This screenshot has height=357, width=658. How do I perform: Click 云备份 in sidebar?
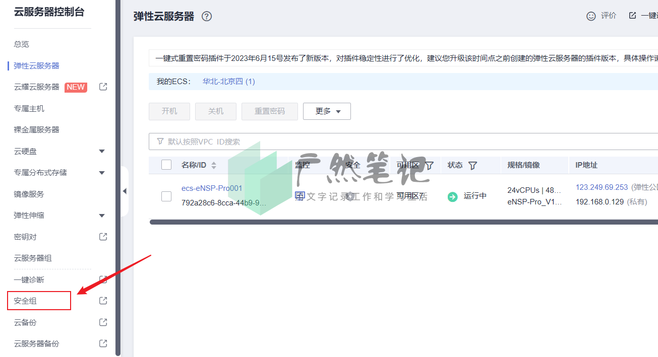pyautogui.click(x=25, y=322)
